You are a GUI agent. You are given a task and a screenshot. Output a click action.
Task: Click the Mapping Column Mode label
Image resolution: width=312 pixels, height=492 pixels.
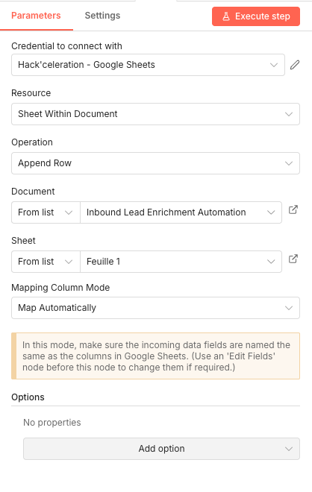tap(60, 288)
